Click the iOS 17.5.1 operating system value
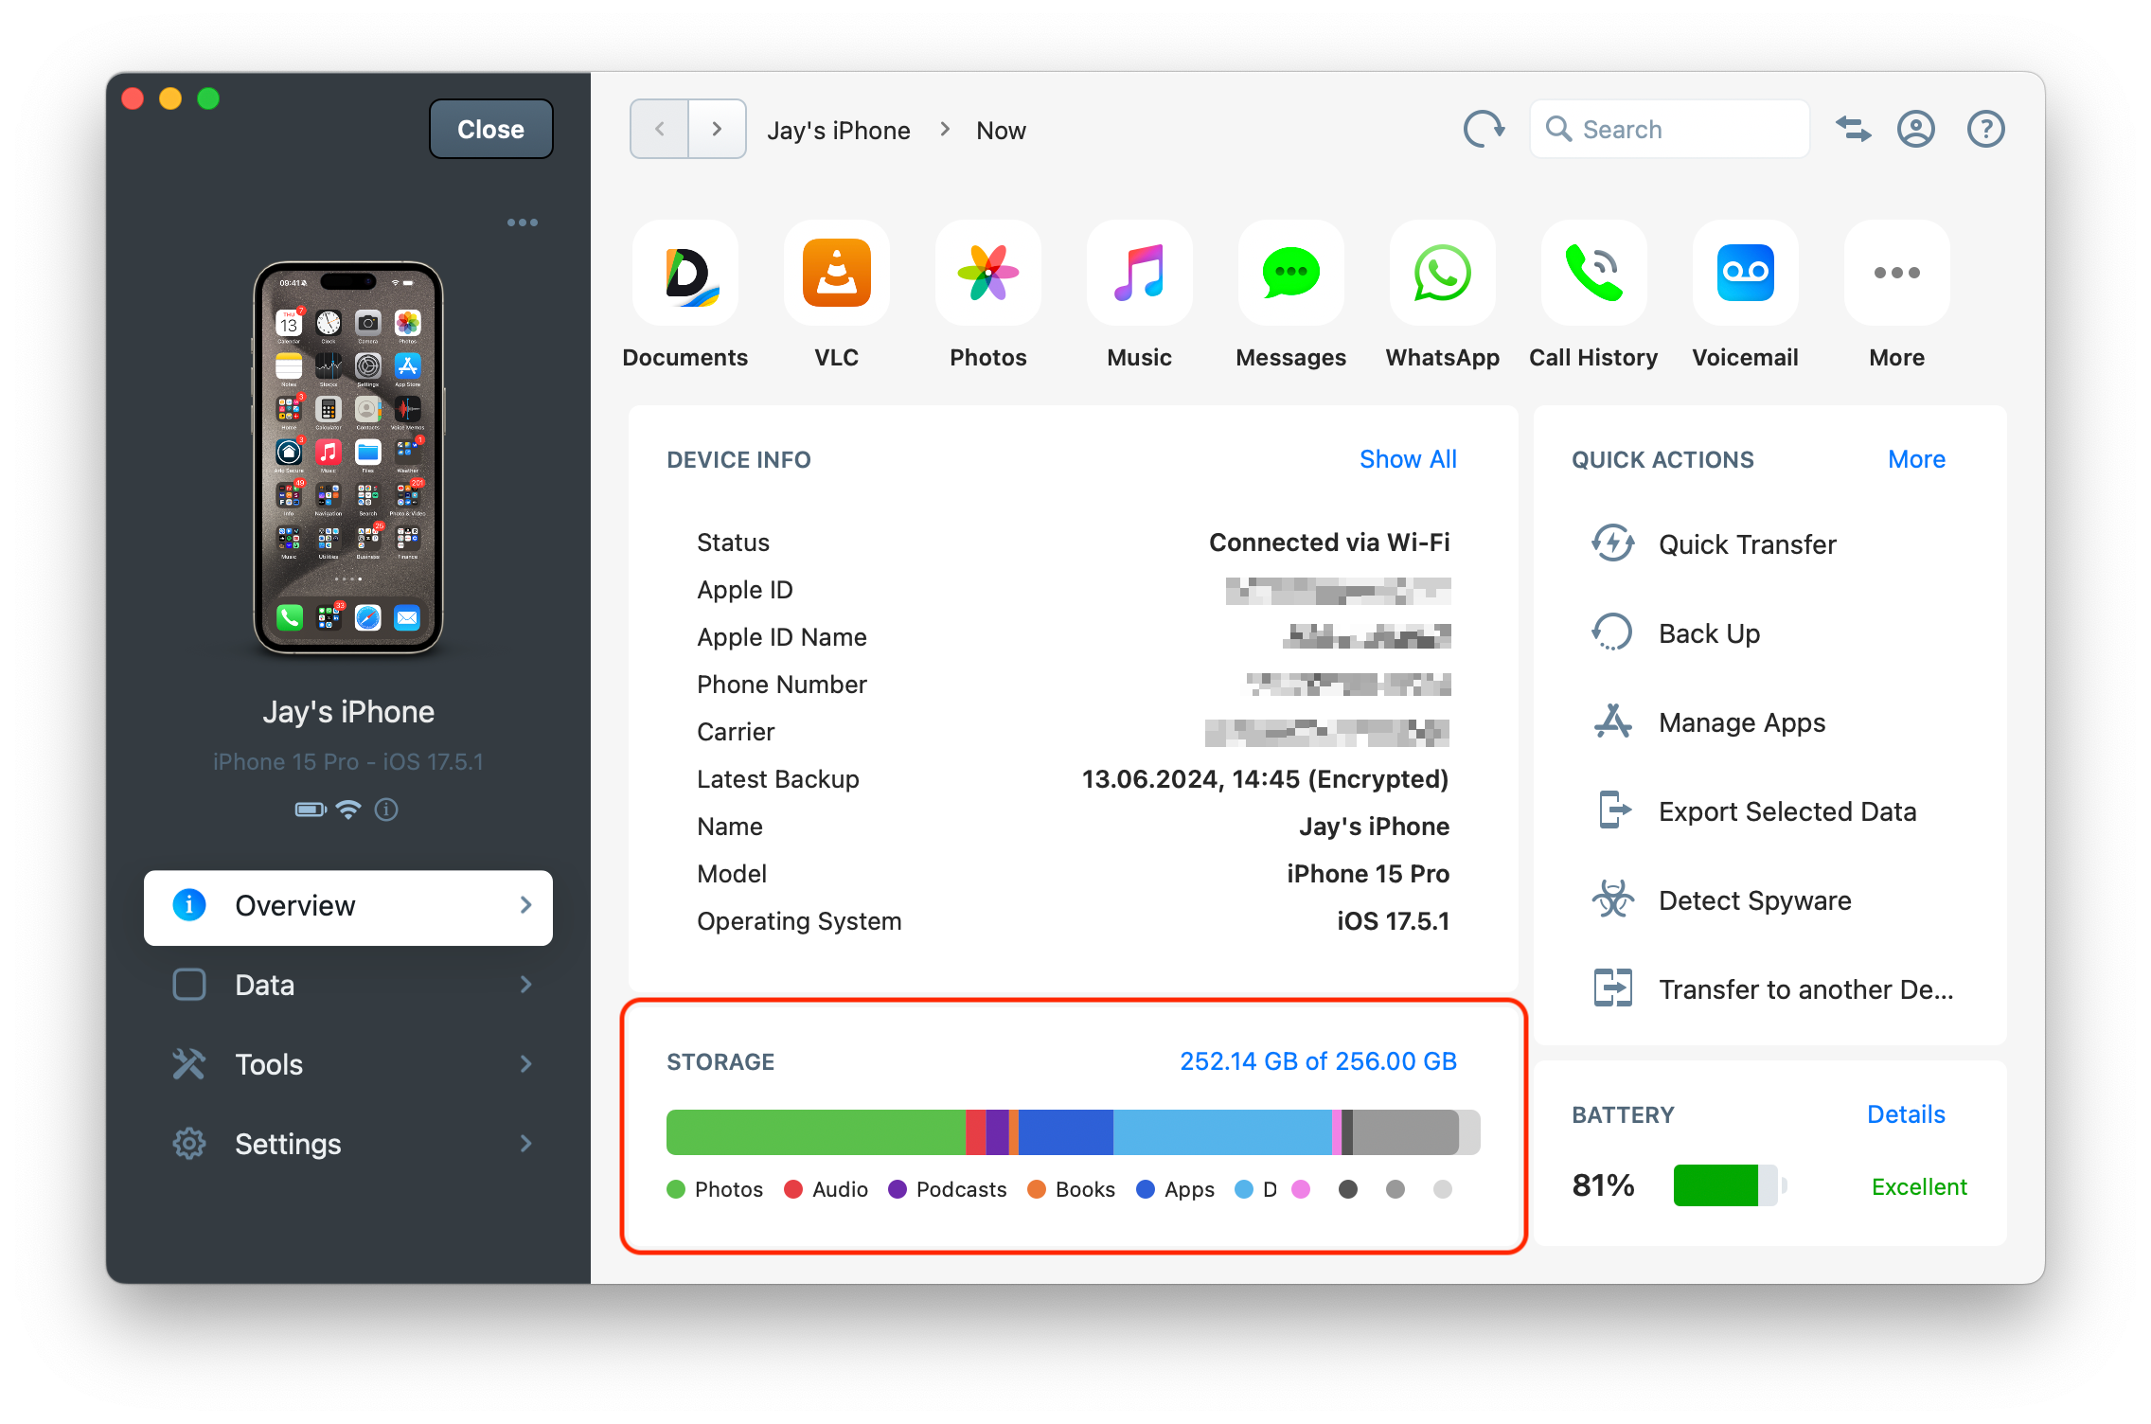Screen dimensions: 2151x1424 click(1393, 921)
